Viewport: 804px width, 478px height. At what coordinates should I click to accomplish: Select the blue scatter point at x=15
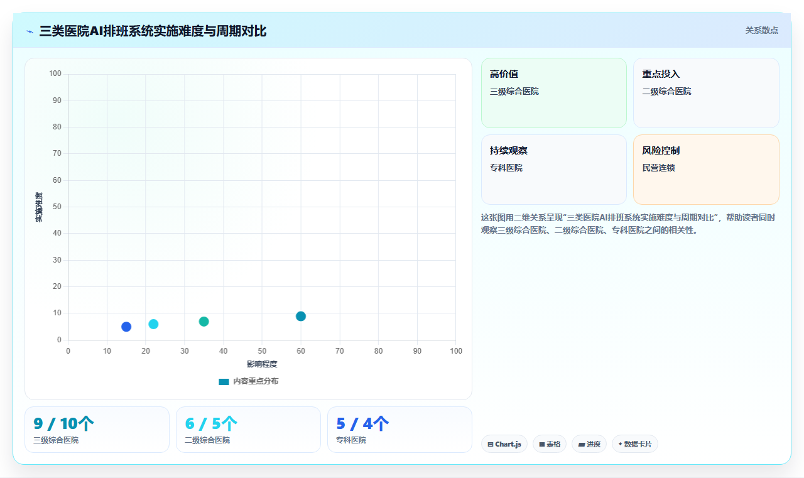(126, 327)
